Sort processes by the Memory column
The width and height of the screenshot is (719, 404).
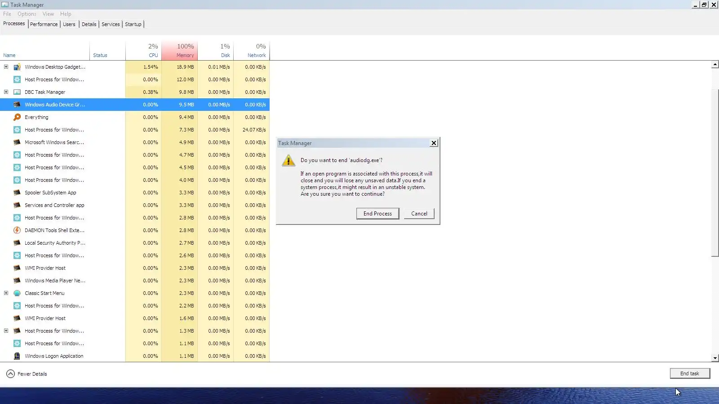(x=180, y=50)
